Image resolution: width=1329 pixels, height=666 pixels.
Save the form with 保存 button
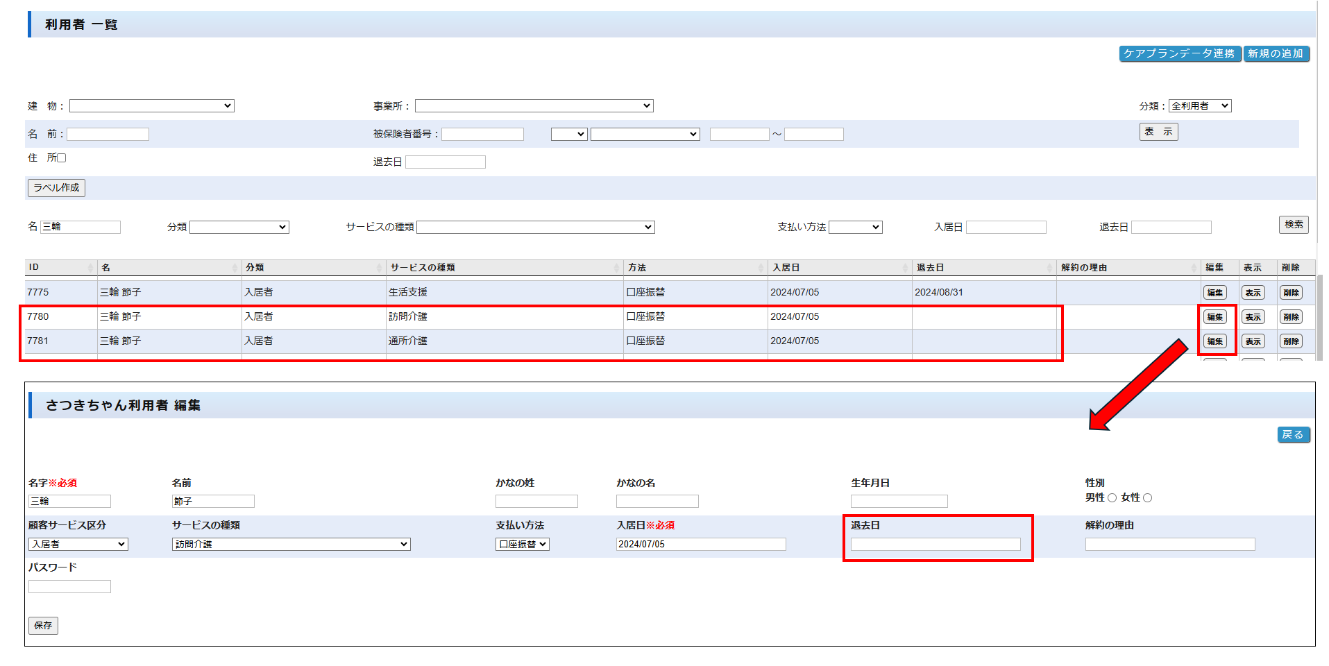(43, 626)
